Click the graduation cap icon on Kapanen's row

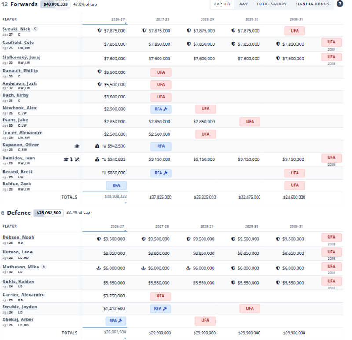pos(77,146)
